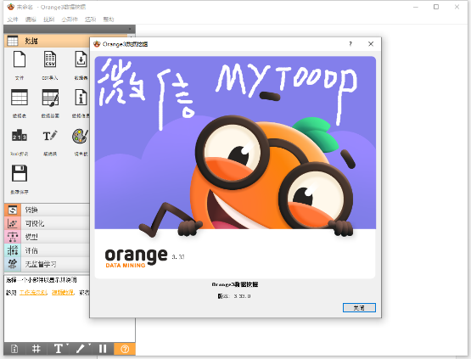This screenshot has height=359, width=471.
Task: Open the 文件 menu
Action: pos(13,20)
